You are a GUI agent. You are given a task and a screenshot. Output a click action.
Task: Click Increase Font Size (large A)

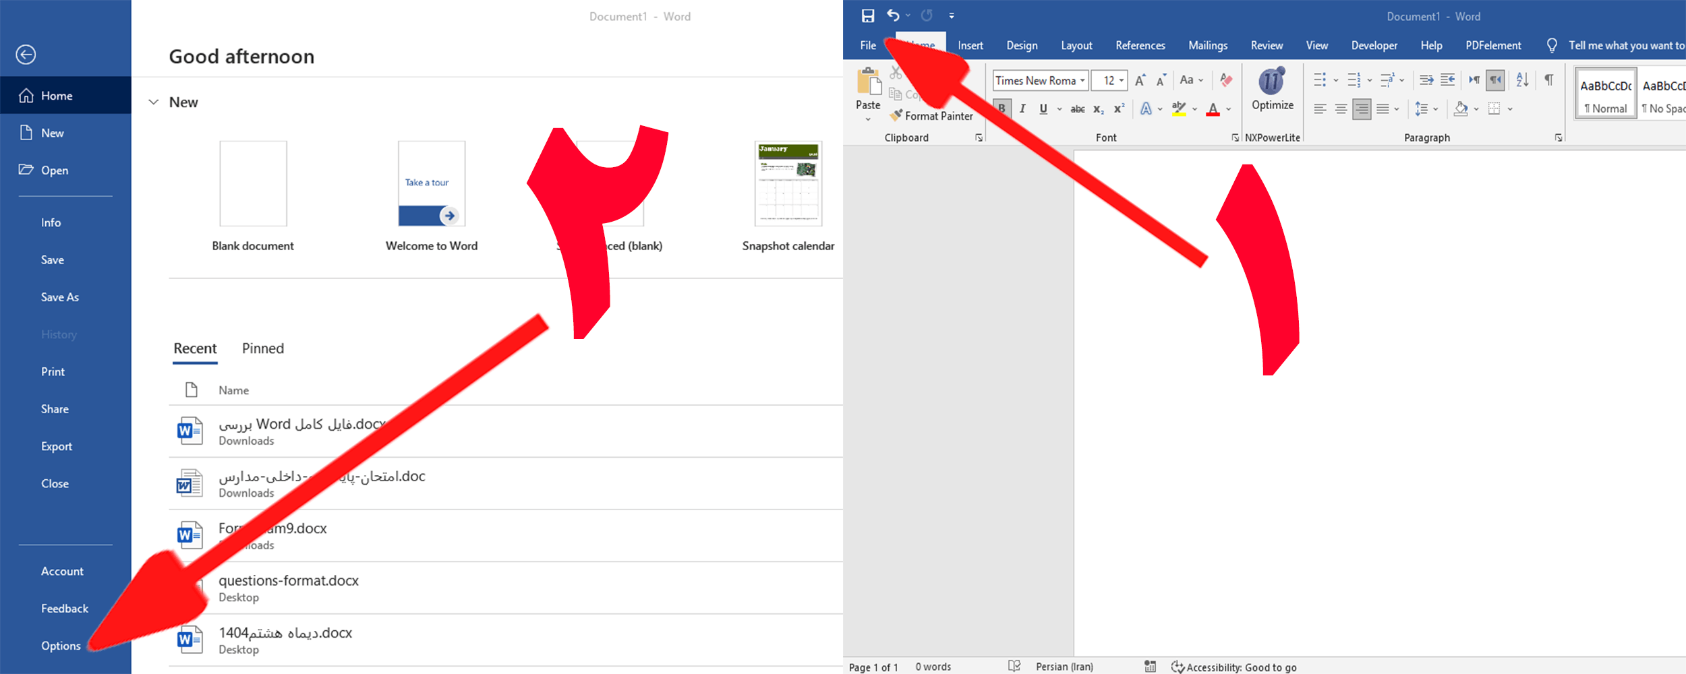point(1140,80)
